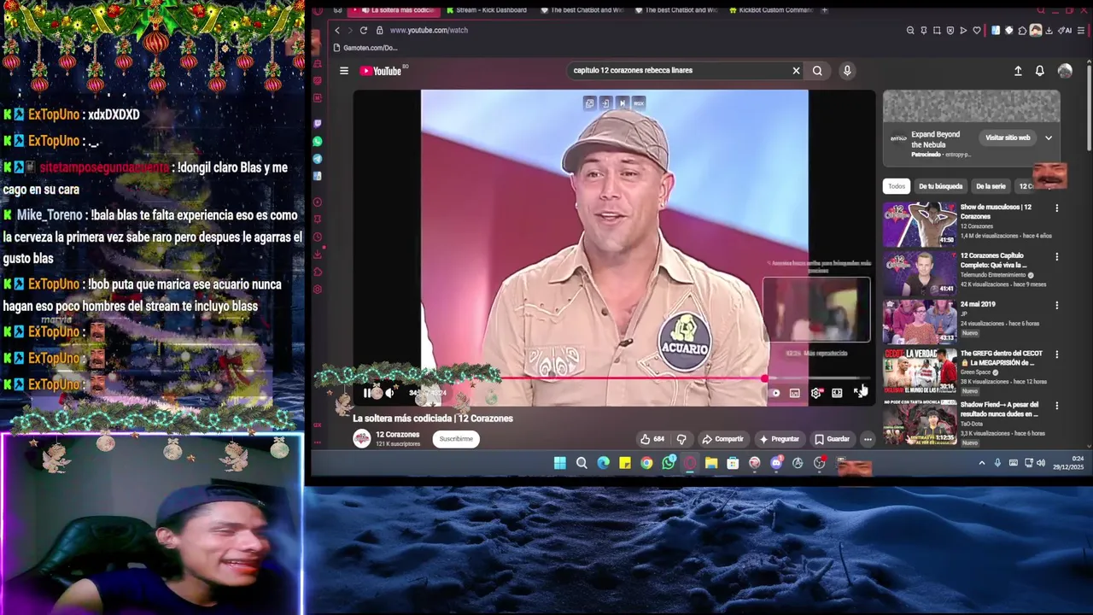
Task: Open a new browser tab with plus
Action: 824,10
